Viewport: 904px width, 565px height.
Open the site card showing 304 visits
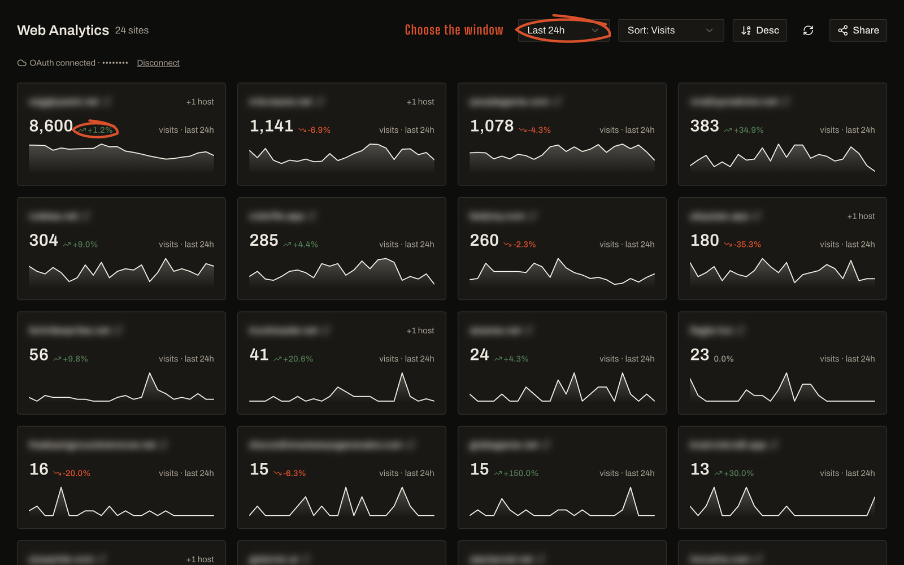pyautogui.click(x=121, y=249)
